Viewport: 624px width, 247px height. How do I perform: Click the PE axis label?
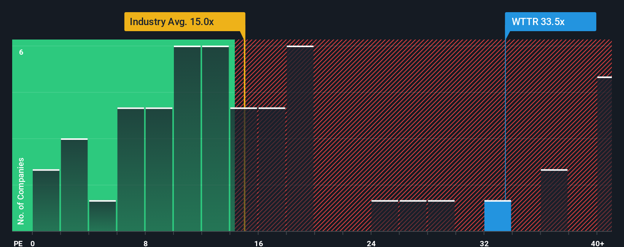(18, 243)
